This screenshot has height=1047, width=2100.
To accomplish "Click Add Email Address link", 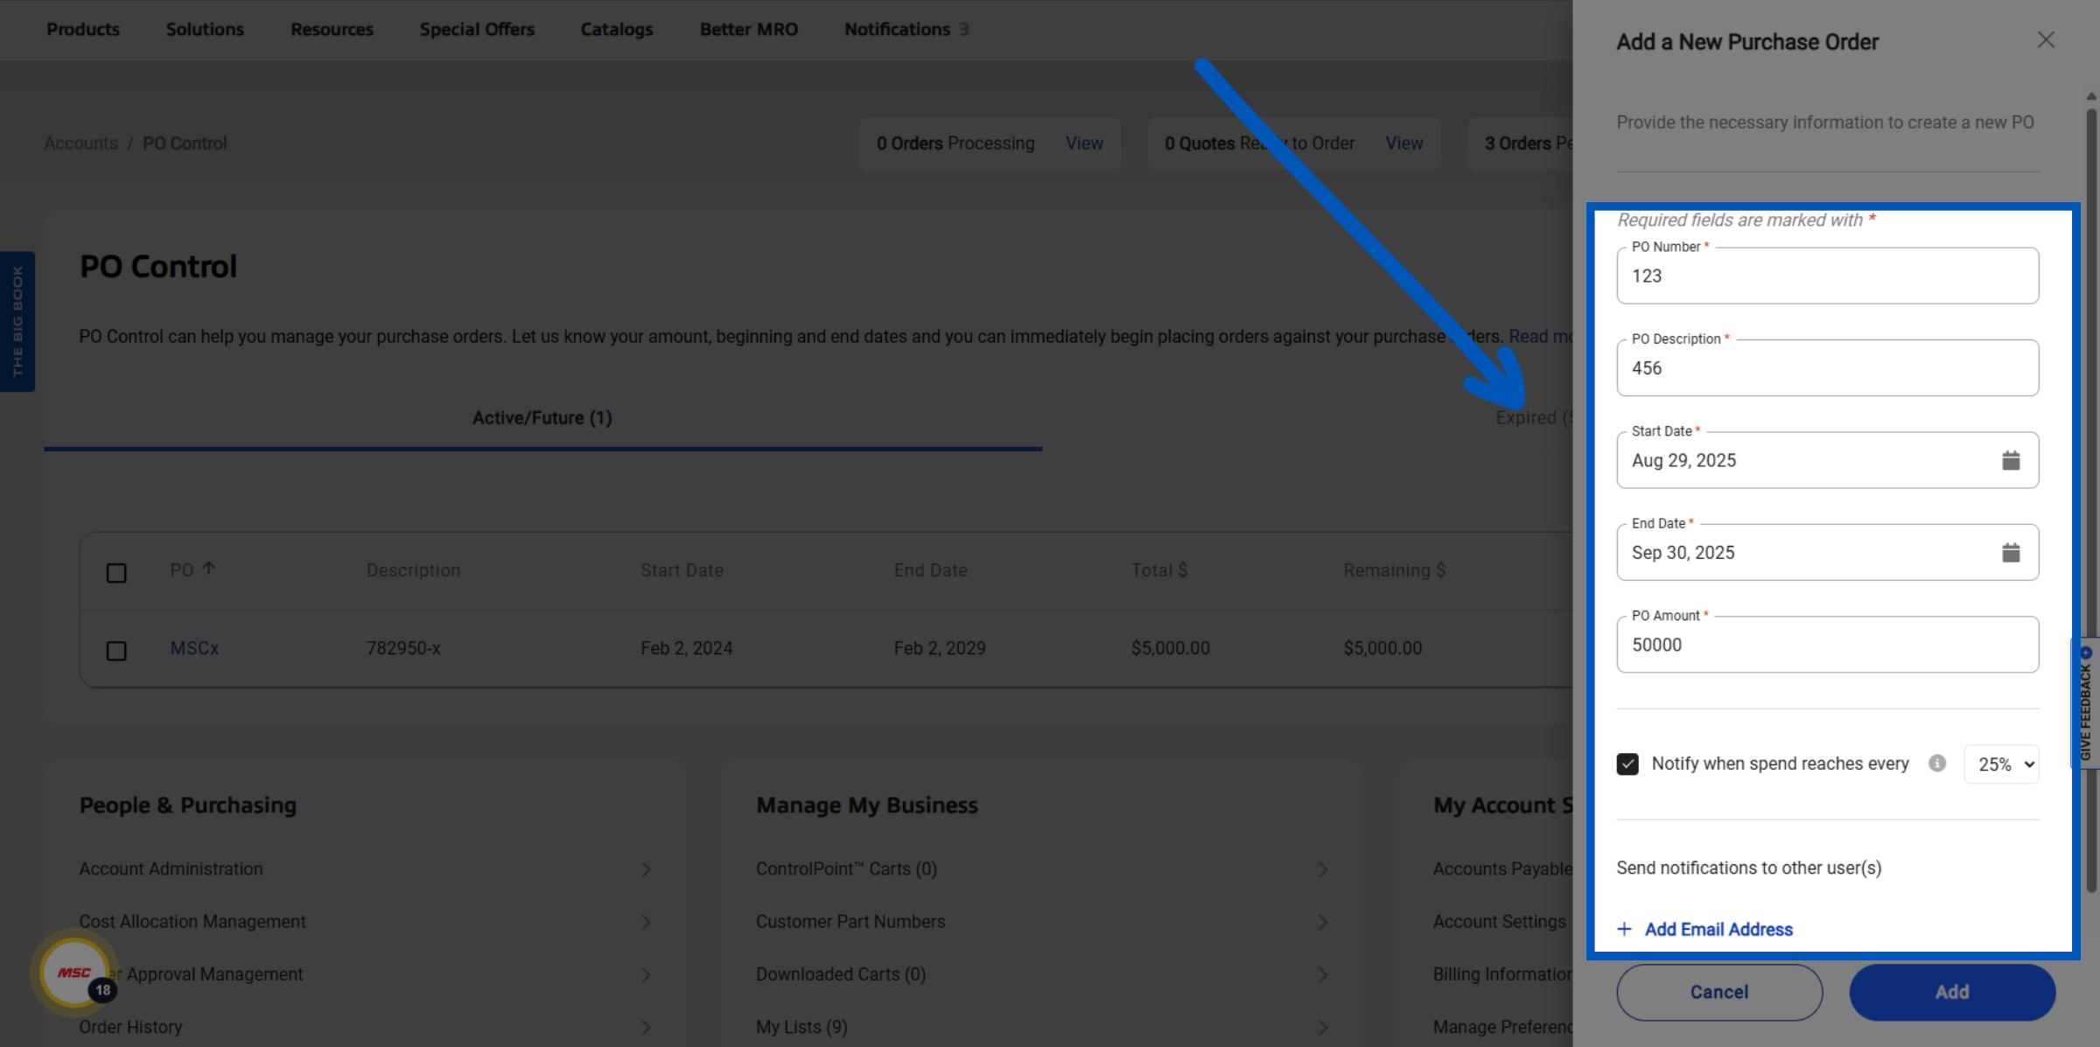I will (x=1718, y=929).
